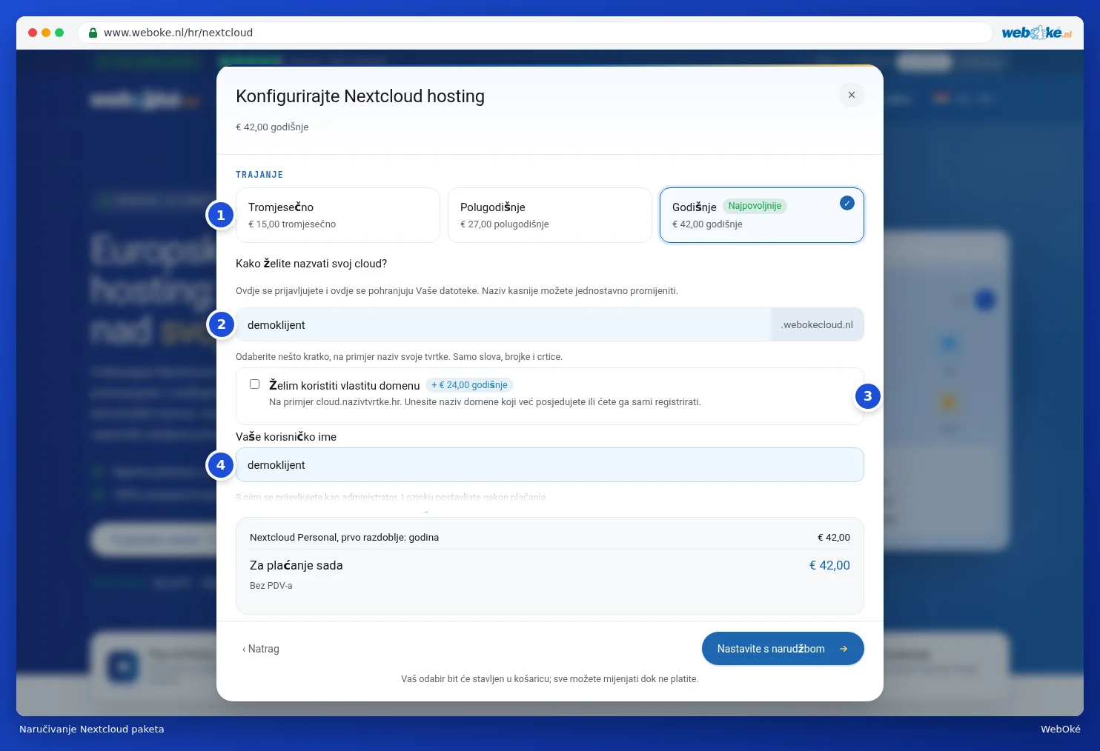Click '€ 42,00 godišnje' under dialog title
The image size is (1100, 751).
272,127
